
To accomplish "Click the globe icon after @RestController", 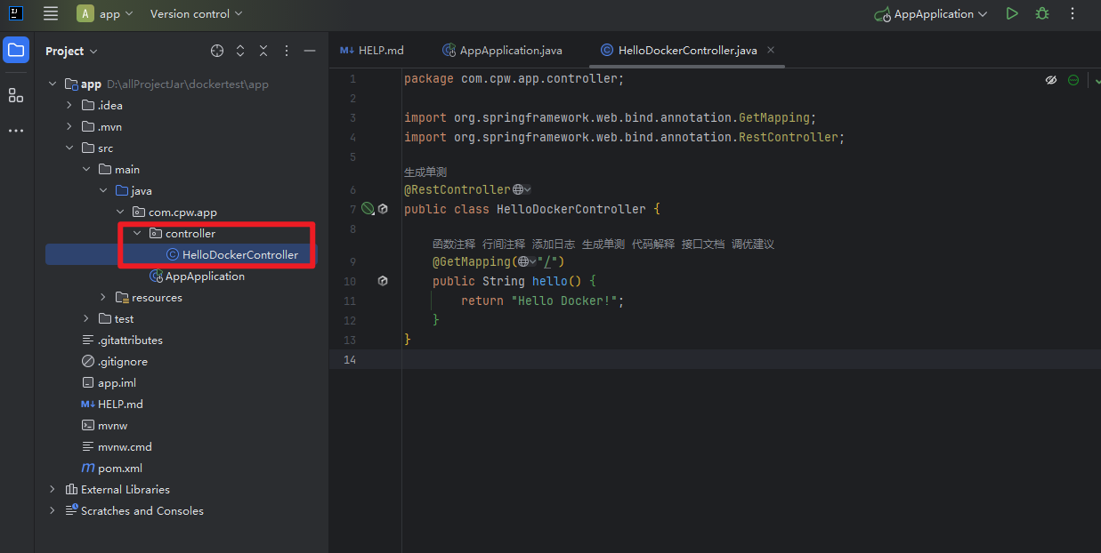I will (518, 189).
